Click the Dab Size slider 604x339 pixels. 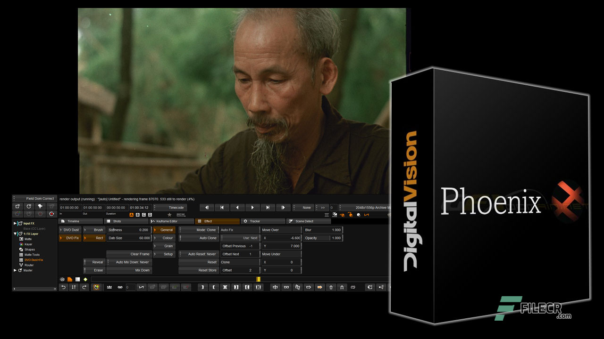[129, 238]
